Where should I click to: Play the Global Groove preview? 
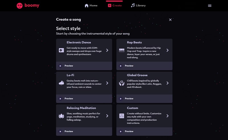pos(121,99)
